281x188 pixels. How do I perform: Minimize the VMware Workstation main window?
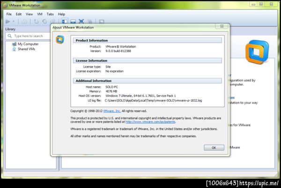253,4
